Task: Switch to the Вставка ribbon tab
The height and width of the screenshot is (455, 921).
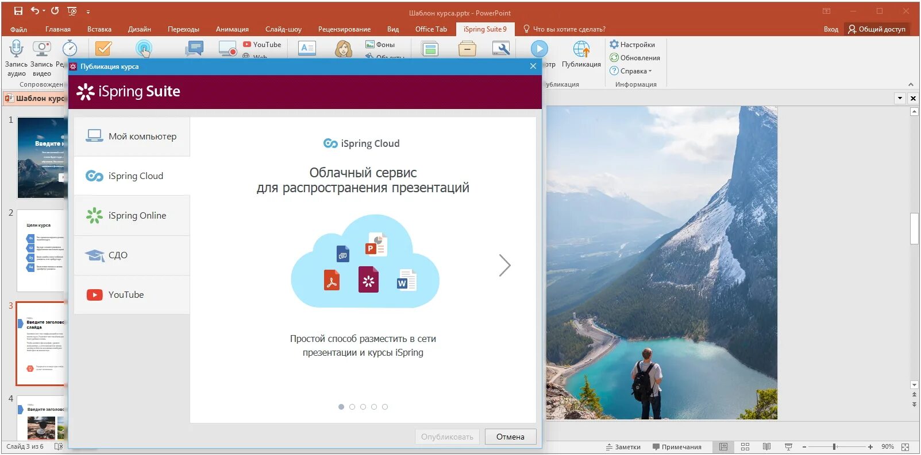Action: point(99,29)
